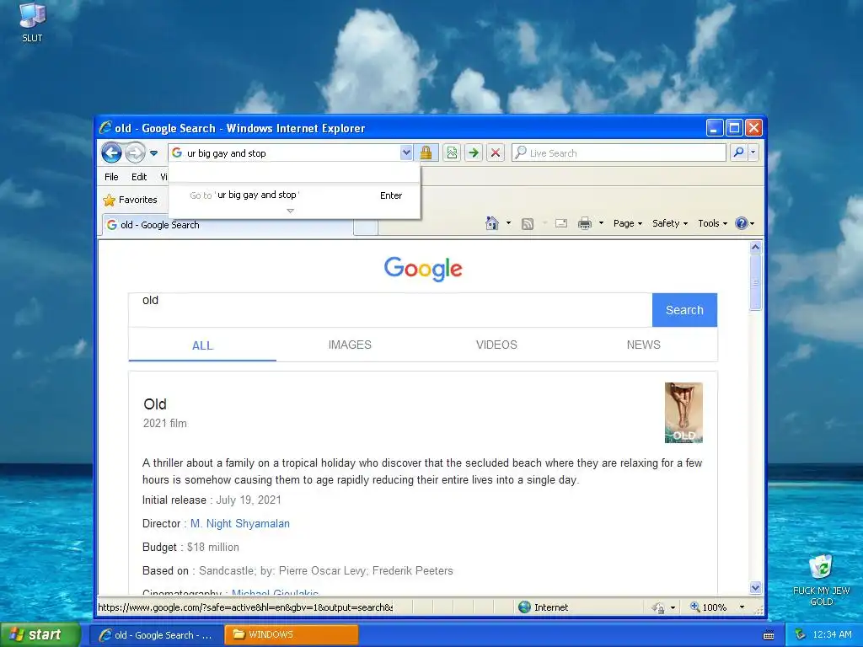Switch to the NEWS results tab
The height and width of the screenshot is (647, 863).
click(x=643, y=345)
